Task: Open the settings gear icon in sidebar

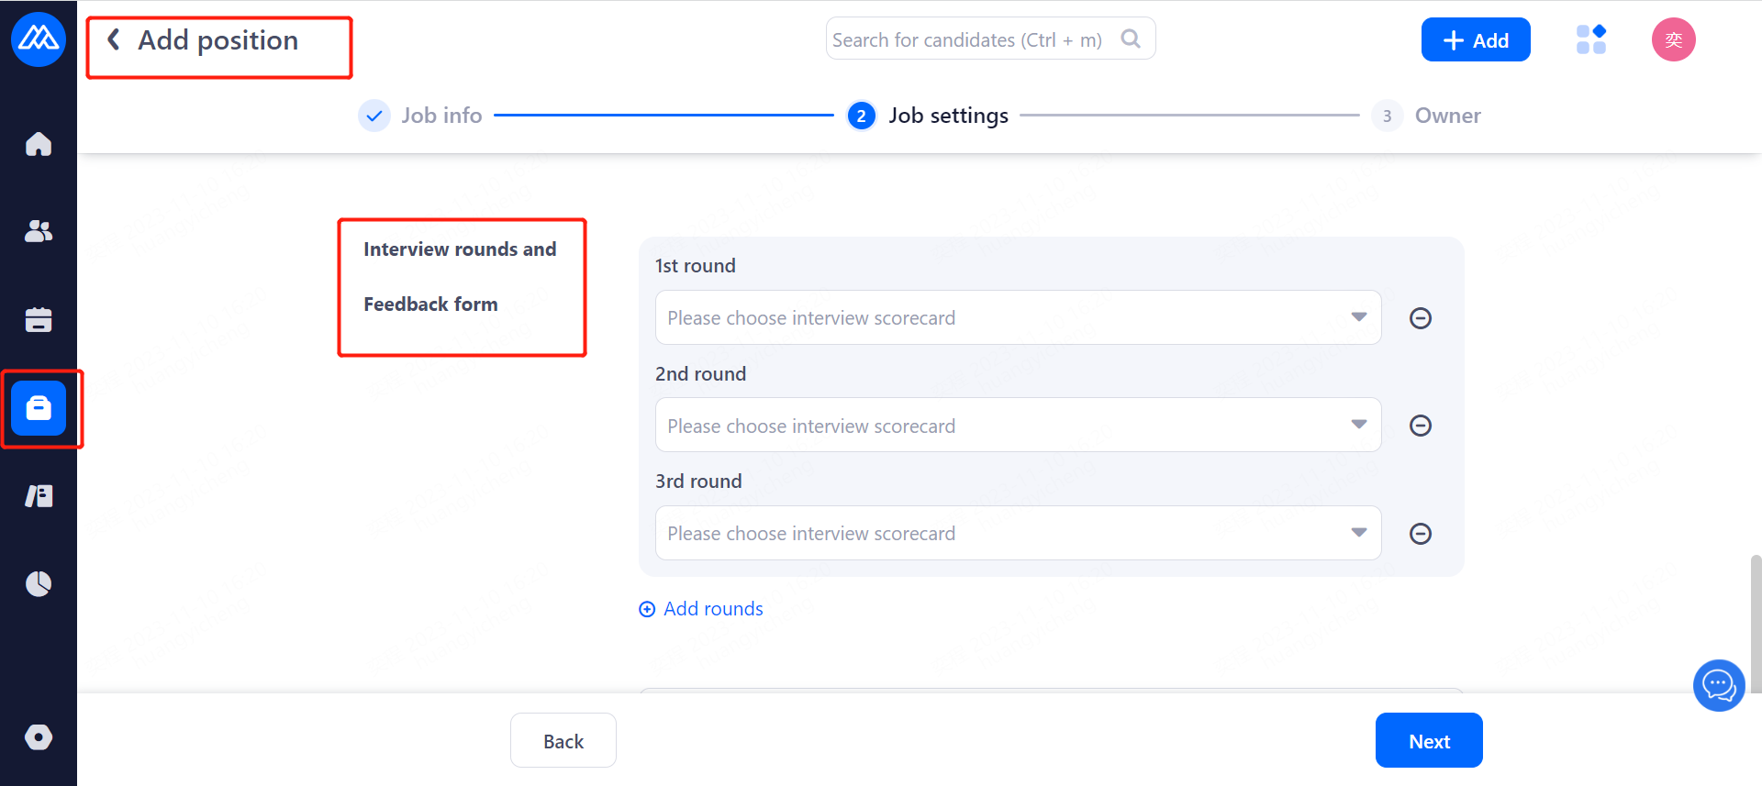Action: (39, 736)
